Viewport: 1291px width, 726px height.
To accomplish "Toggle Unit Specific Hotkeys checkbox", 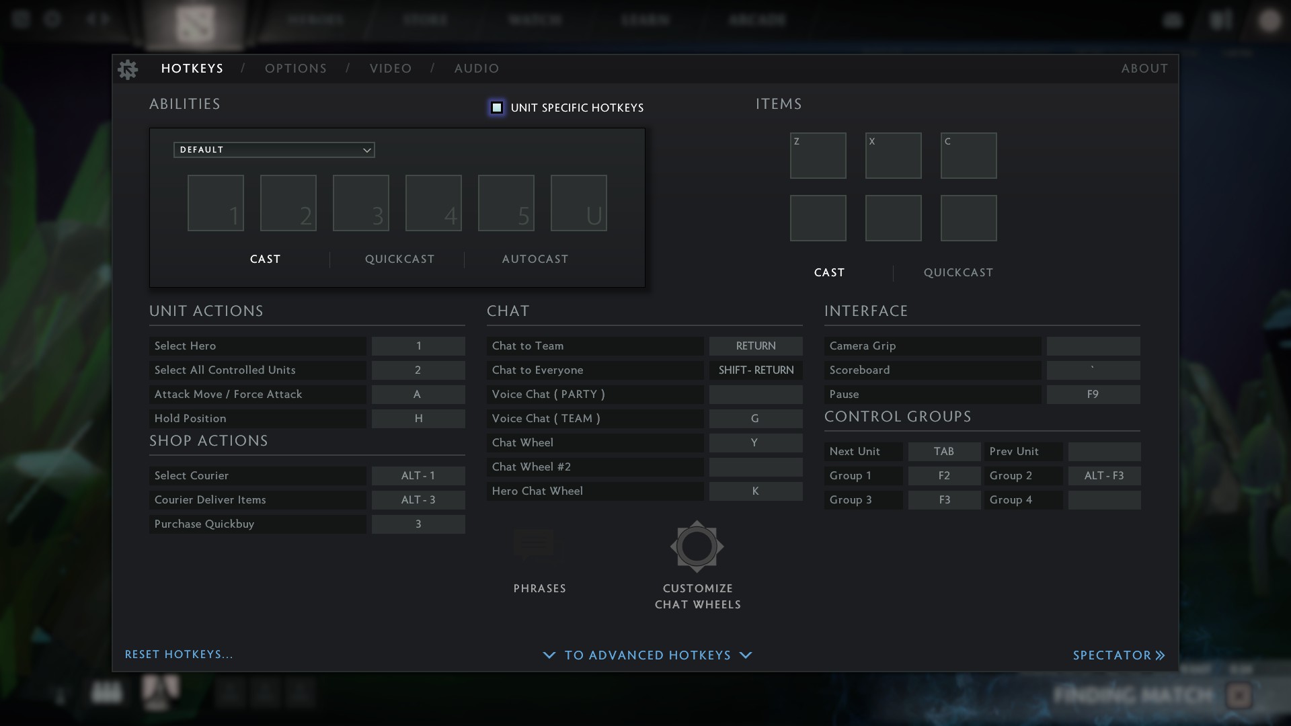I will point(497,108).
